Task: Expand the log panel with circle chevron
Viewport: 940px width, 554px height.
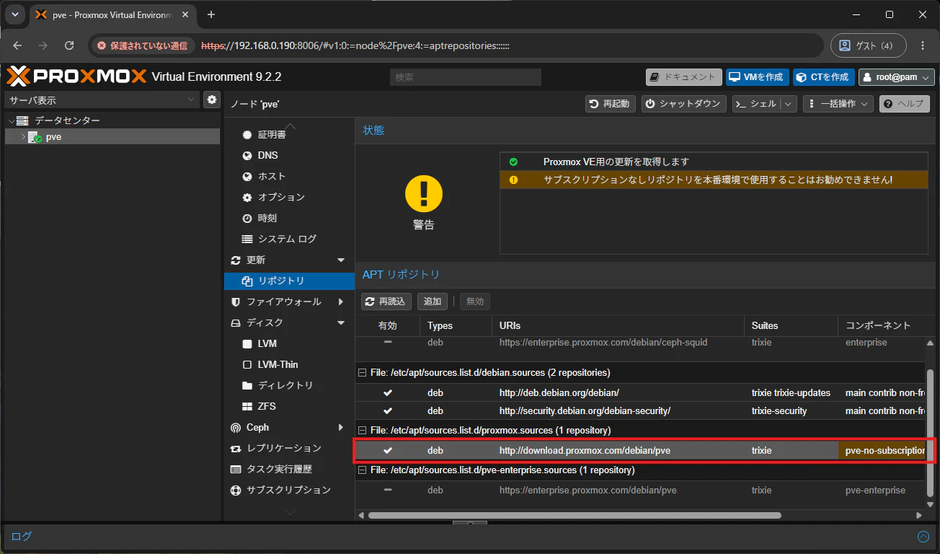Action: click(923, 537)
